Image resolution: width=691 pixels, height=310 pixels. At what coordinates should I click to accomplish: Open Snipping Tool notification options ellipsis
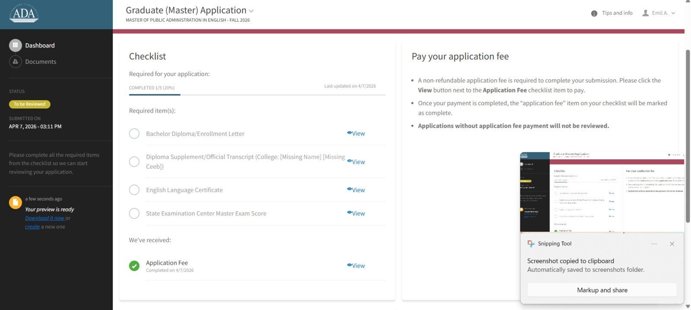tap(654, 244)
